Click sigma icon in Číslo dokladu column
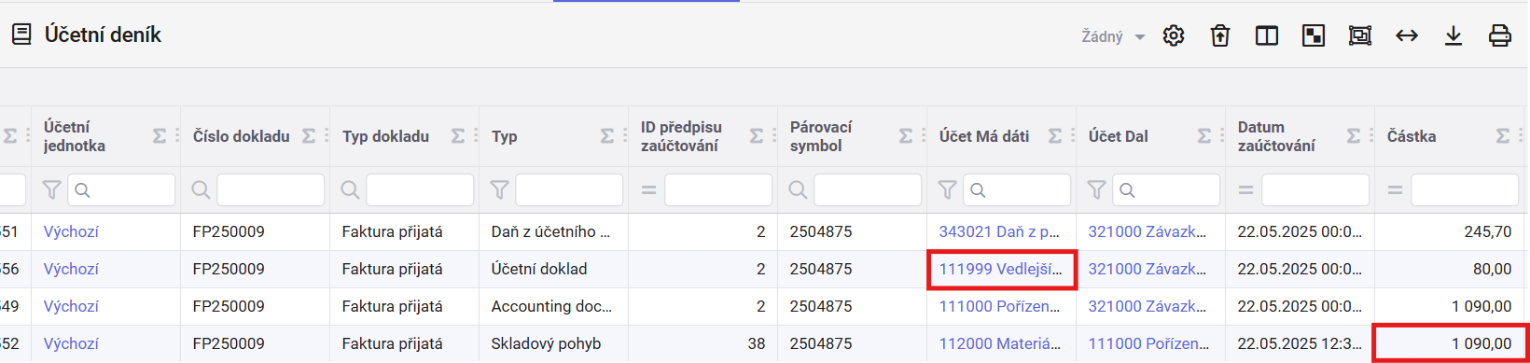Image resolution: width=1530 pixels, height=363 pixels. click(x=309, y=136)
